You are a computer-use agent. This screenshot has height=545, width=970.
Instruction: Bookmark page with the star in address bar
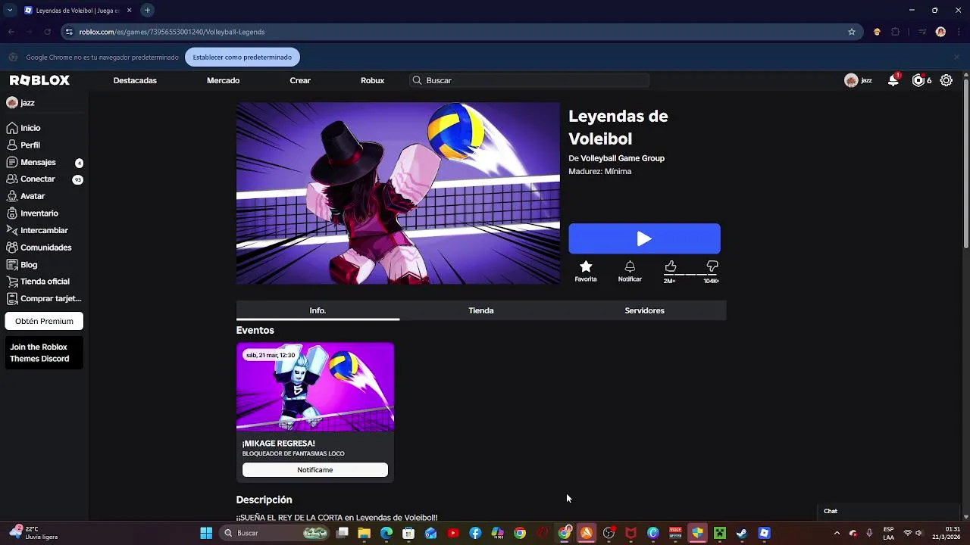pos(852,32)
